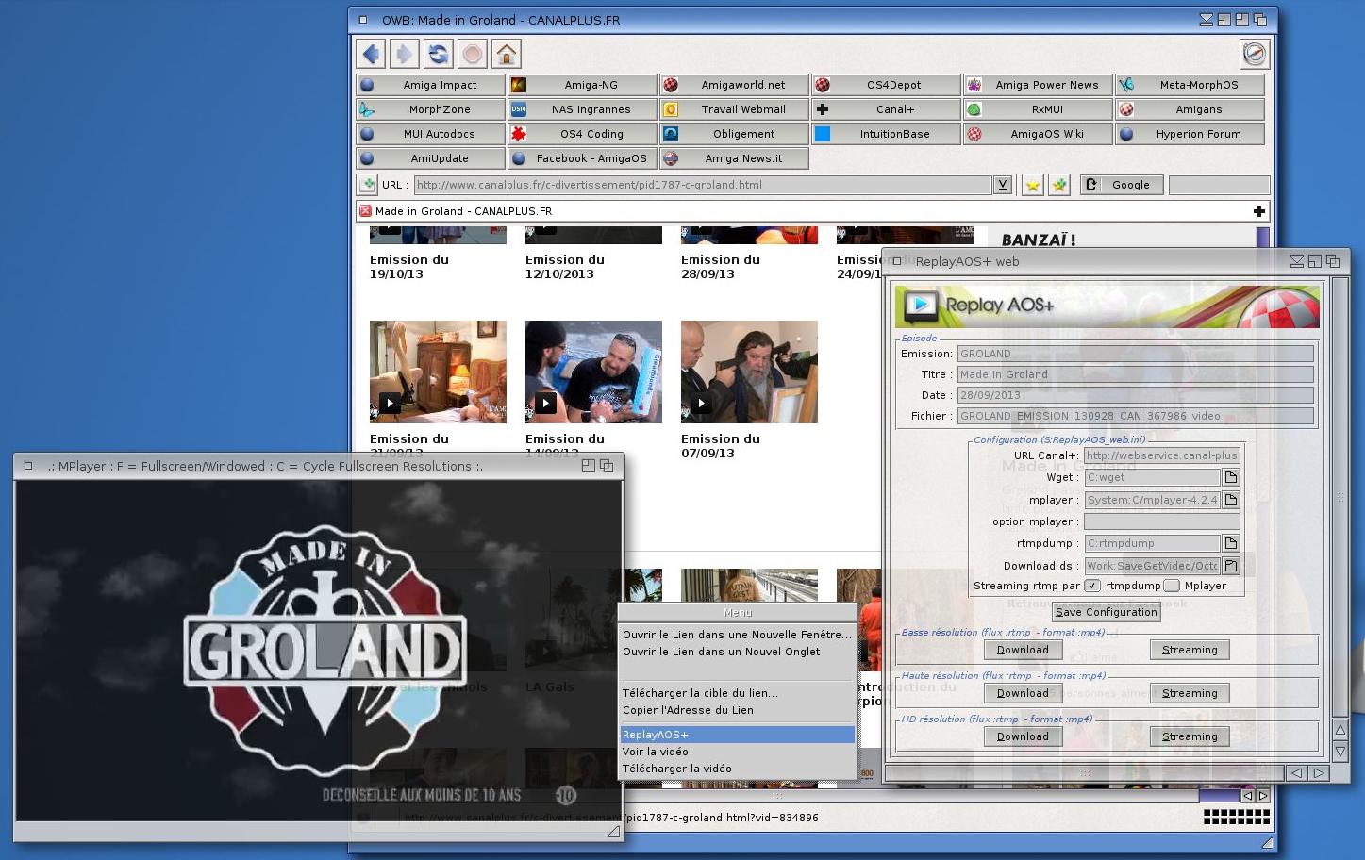Image resolution: width=1365 pixels, height=860 pixels.
Task: Add a bookmark with the plus icon beside URL
Action: click(x=368, y=185)
